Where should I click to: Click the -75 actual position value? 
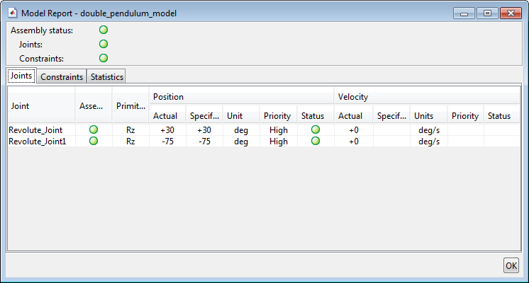167,141
